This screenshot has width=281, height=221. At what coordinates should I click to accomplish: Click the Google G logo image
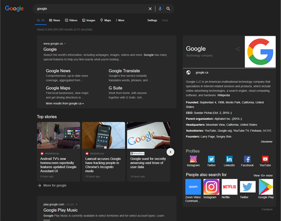click(x=260, y=52)
